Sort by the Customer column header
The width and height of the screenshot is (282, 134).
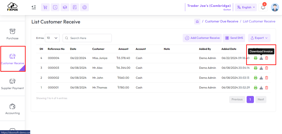coord(98,49)
